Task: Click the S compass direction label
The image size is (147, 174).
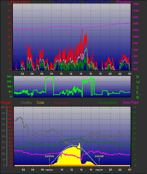Action: [x=138, y=87]
